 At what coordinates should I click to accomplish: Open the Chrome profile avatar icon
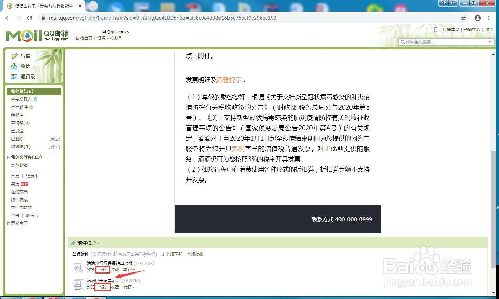[x=478, y=18]
